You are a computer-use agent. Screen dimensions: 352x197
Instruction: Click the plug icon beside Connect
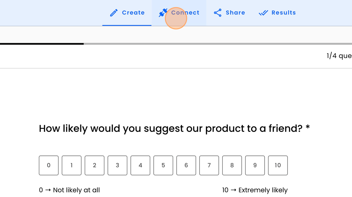point(163,13)
